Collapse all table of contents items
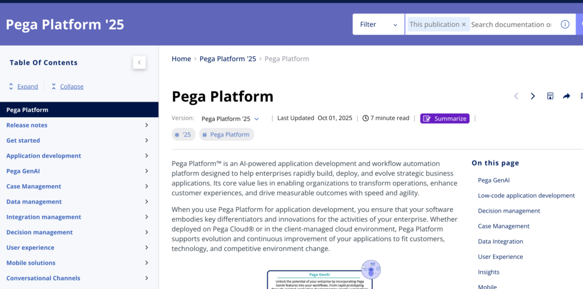 (x=67, y=86)
